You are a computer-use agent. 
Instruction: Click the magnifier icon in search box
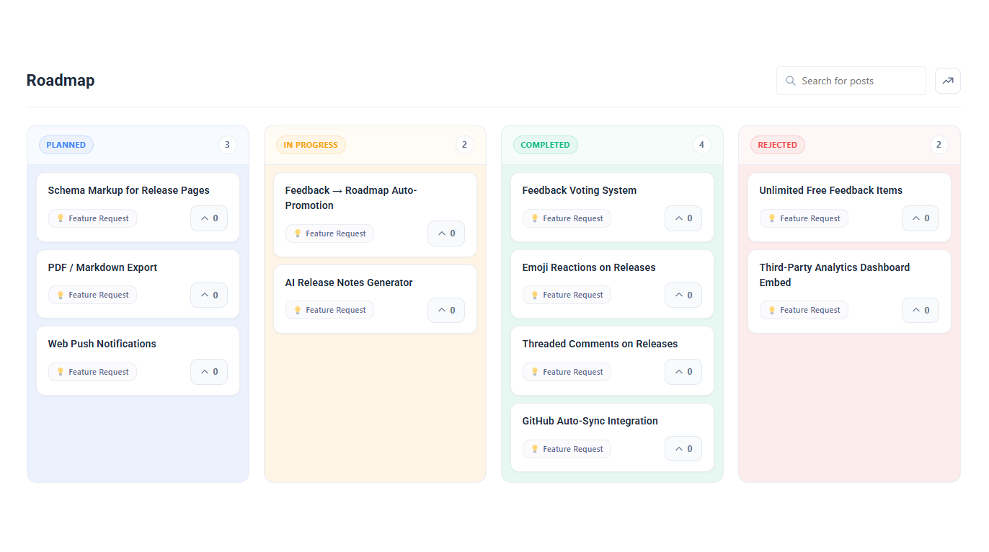791,81
